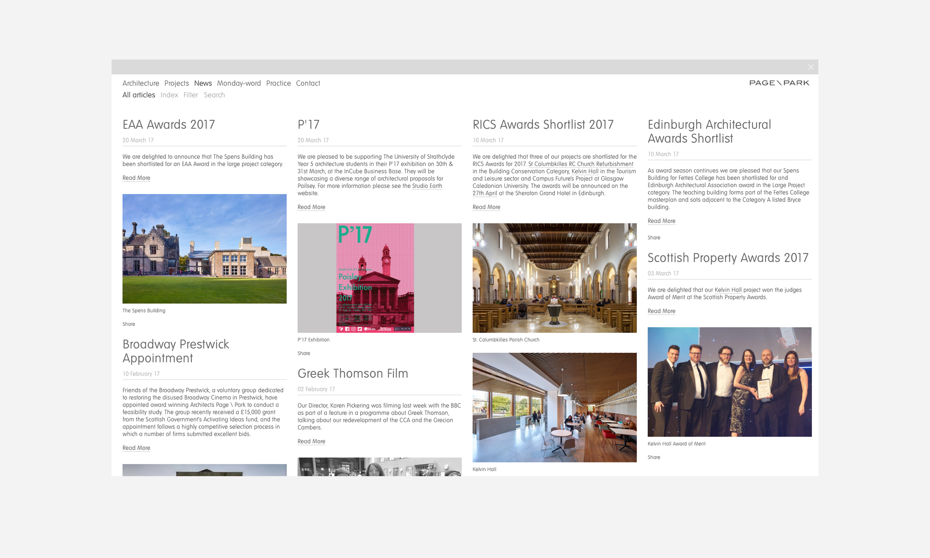Image resolution: width=930 pixels, height=558 pixels.
Task: Click the 20 March 17 date under EAA Awards
Action: 138,140
